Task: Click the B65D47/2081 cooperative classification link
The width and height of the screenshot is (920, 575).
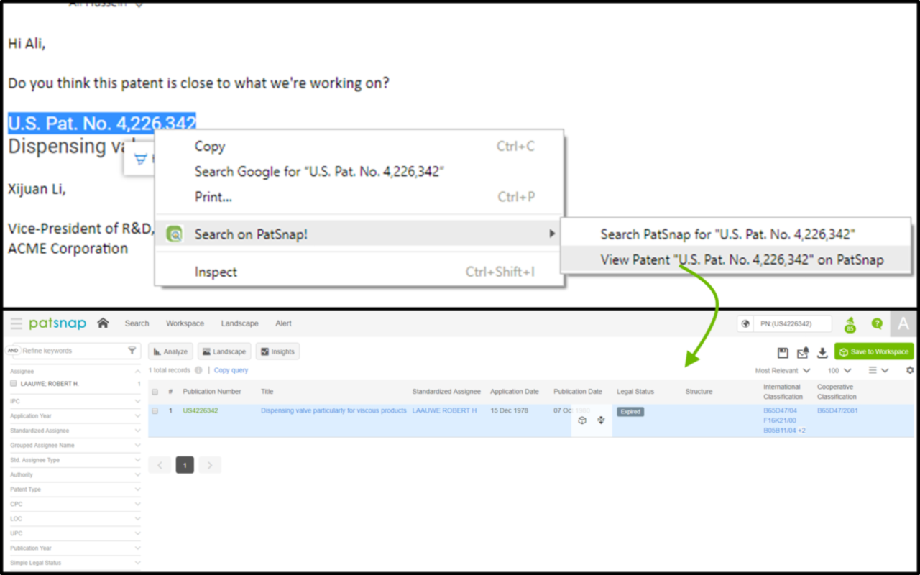Action: 837,411
